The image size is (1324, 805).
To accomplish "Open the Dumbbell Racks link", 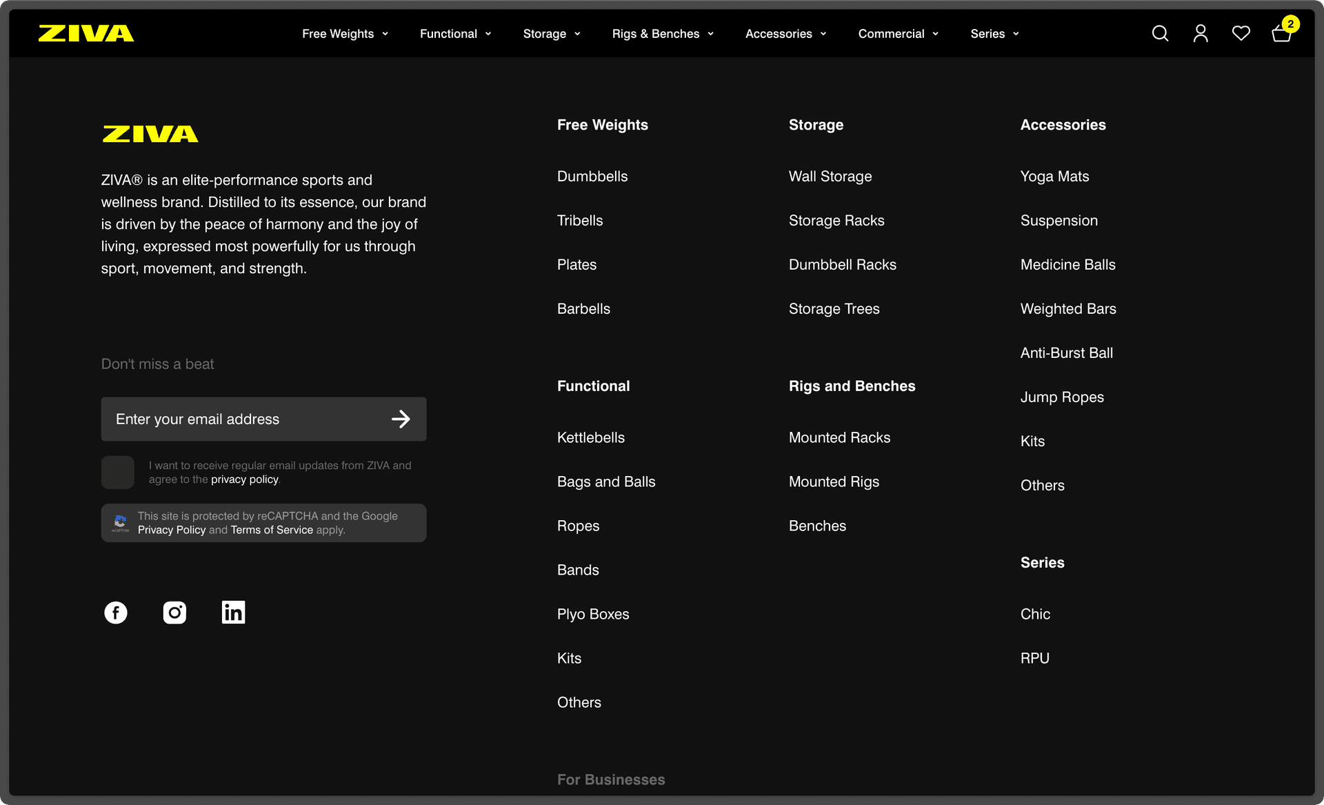I will click(x=842, y=265).
